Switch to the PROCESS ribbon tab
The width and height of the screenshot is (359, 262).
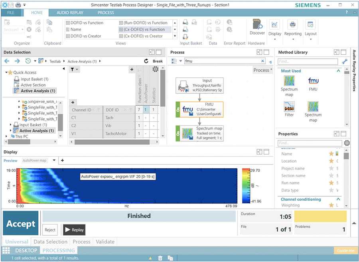106,13
